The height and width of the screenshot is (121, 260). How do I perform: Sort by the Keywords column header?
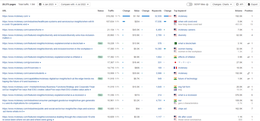pos(156,11)
